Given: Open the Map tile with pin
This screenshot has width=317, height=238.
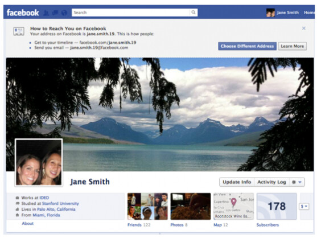Looking at the screenshot, I should click(x=233, y=206).
